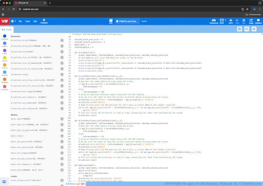Jump to Motion category

(x=5, y=44)
